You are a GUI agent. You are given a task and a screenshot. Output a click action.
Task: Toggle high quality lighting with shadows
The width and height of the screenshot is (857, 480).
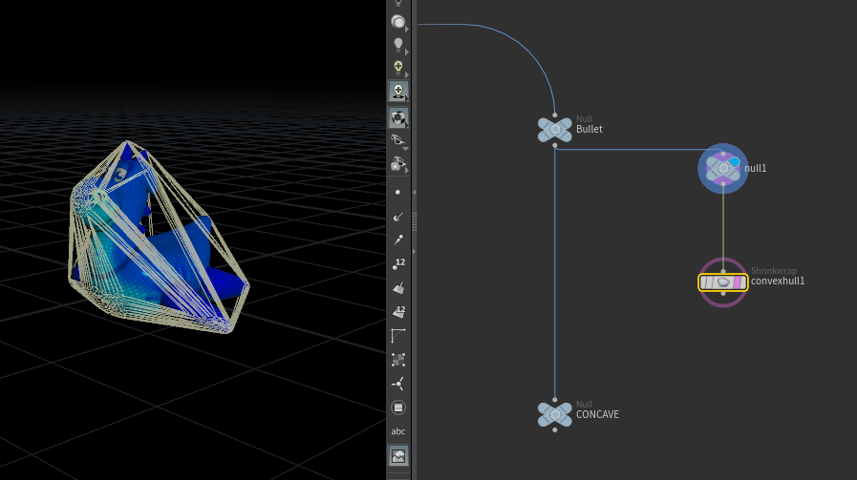tap(397, 92)
